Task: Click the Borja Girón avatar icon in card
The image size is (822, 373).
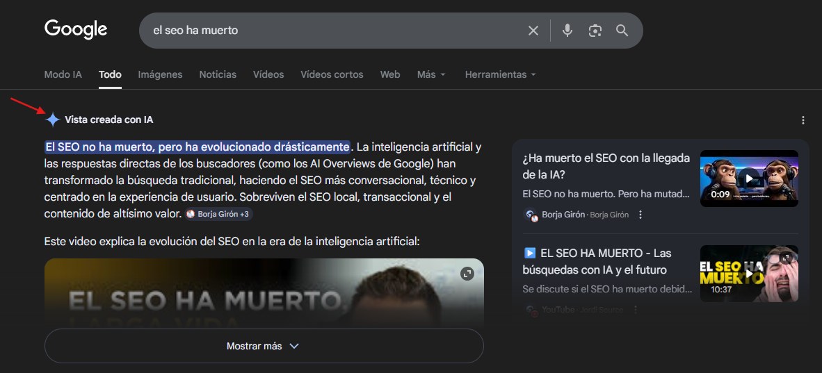Action: pos(531,215)
